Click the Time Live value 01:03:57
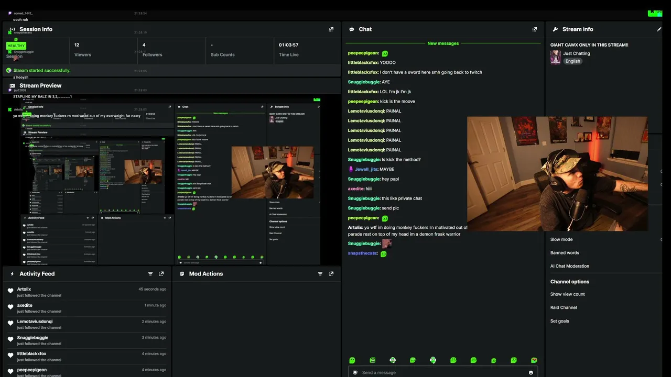 click(289, 45)
